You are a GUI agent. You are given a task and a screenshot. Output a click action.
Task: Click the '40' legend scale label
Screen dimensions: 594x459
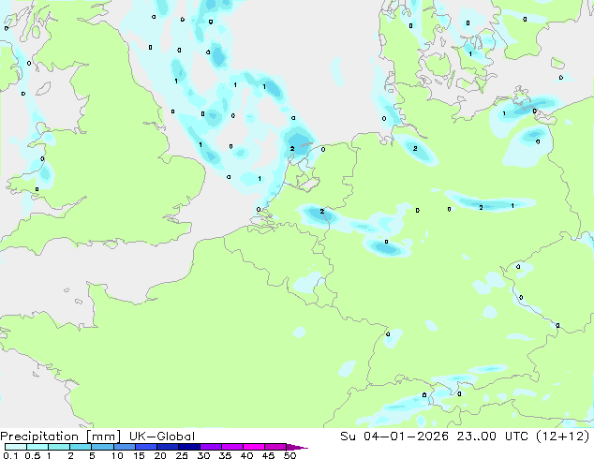point(246,455)
